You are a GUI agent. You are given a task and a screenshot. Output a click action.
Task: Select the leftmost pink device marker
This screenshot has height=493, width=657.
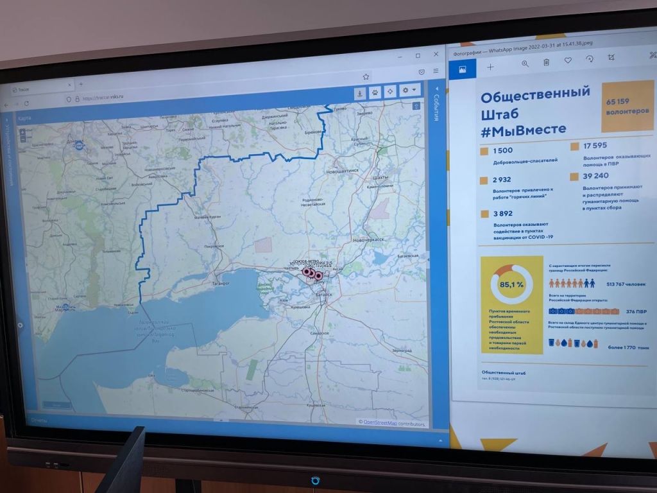click(307, 272)
